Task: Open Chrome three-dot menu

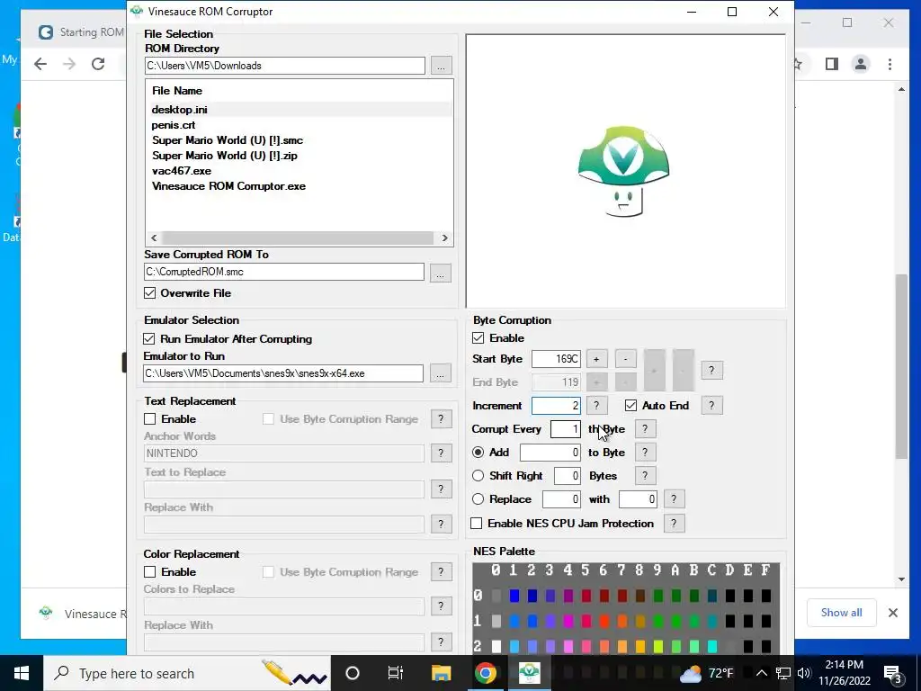Action: click(x=890, y=64)
